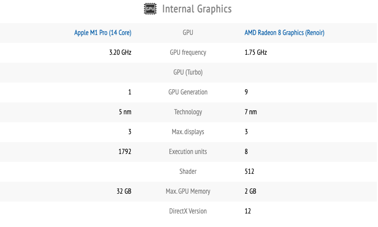378x227 pixels.
Task: Click the GPU Generation label
Action: click(188, 92)
